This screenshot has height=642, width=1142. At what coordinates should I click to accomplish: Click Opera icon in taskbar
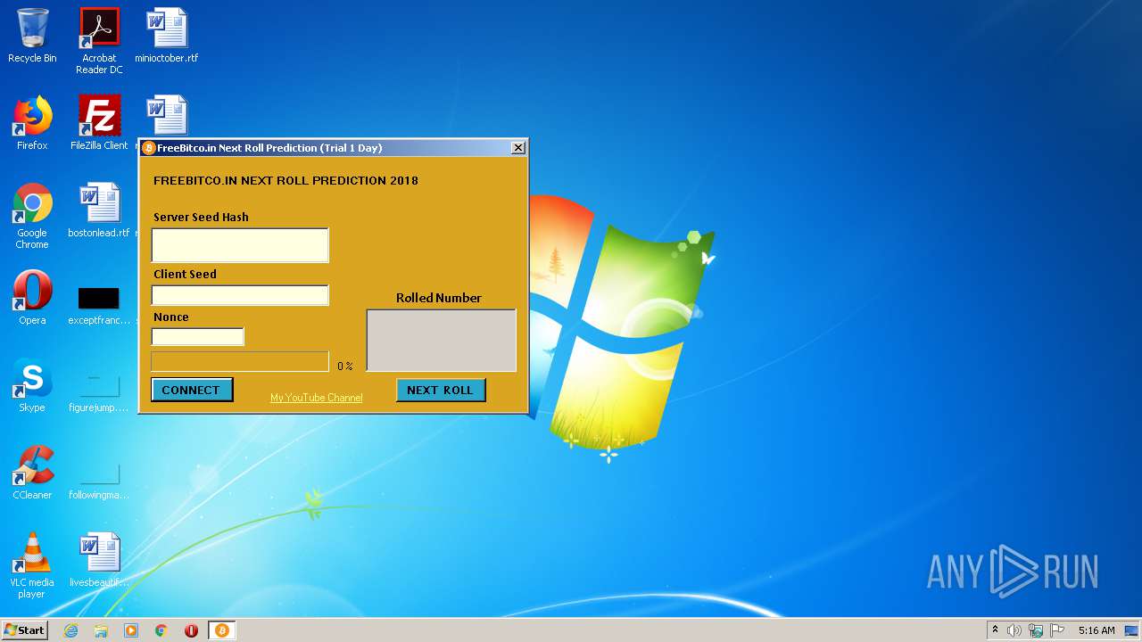[x=191, y=630]
